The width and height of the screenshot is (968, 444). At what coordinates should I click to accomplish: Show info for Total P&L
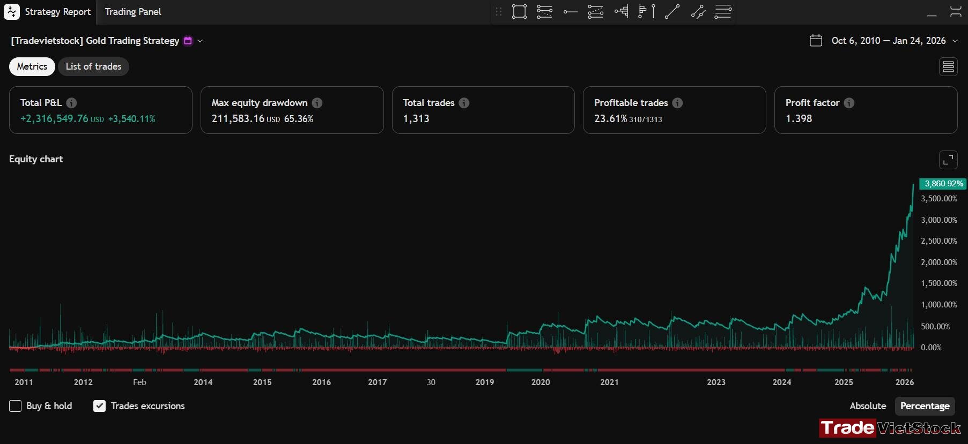pos(71,103)
